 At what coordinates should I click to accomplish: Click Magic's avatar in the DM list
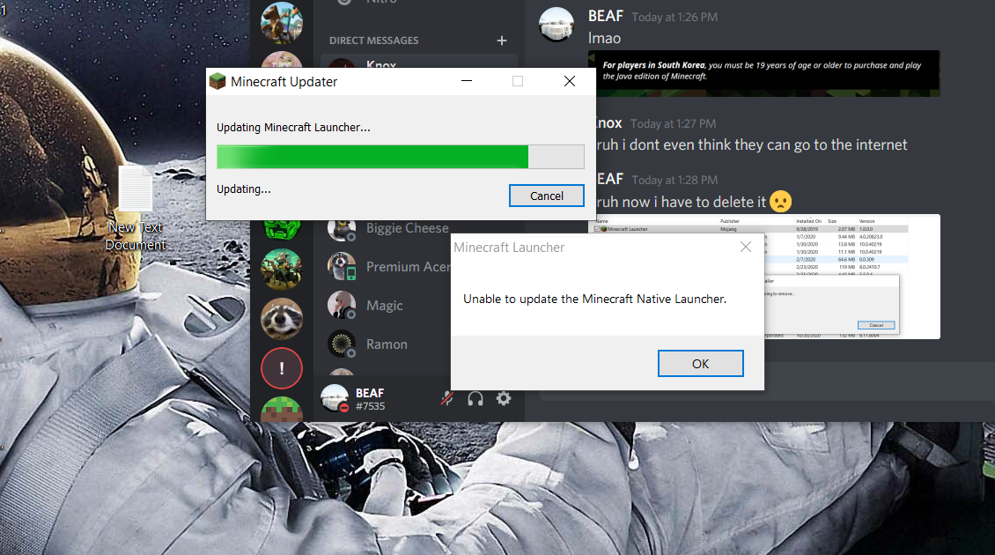(x=342, y=306)
